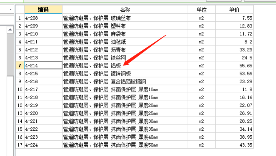Sort by the 编码 column header
This screenshot has width=276, height=156.
point(43,9)
